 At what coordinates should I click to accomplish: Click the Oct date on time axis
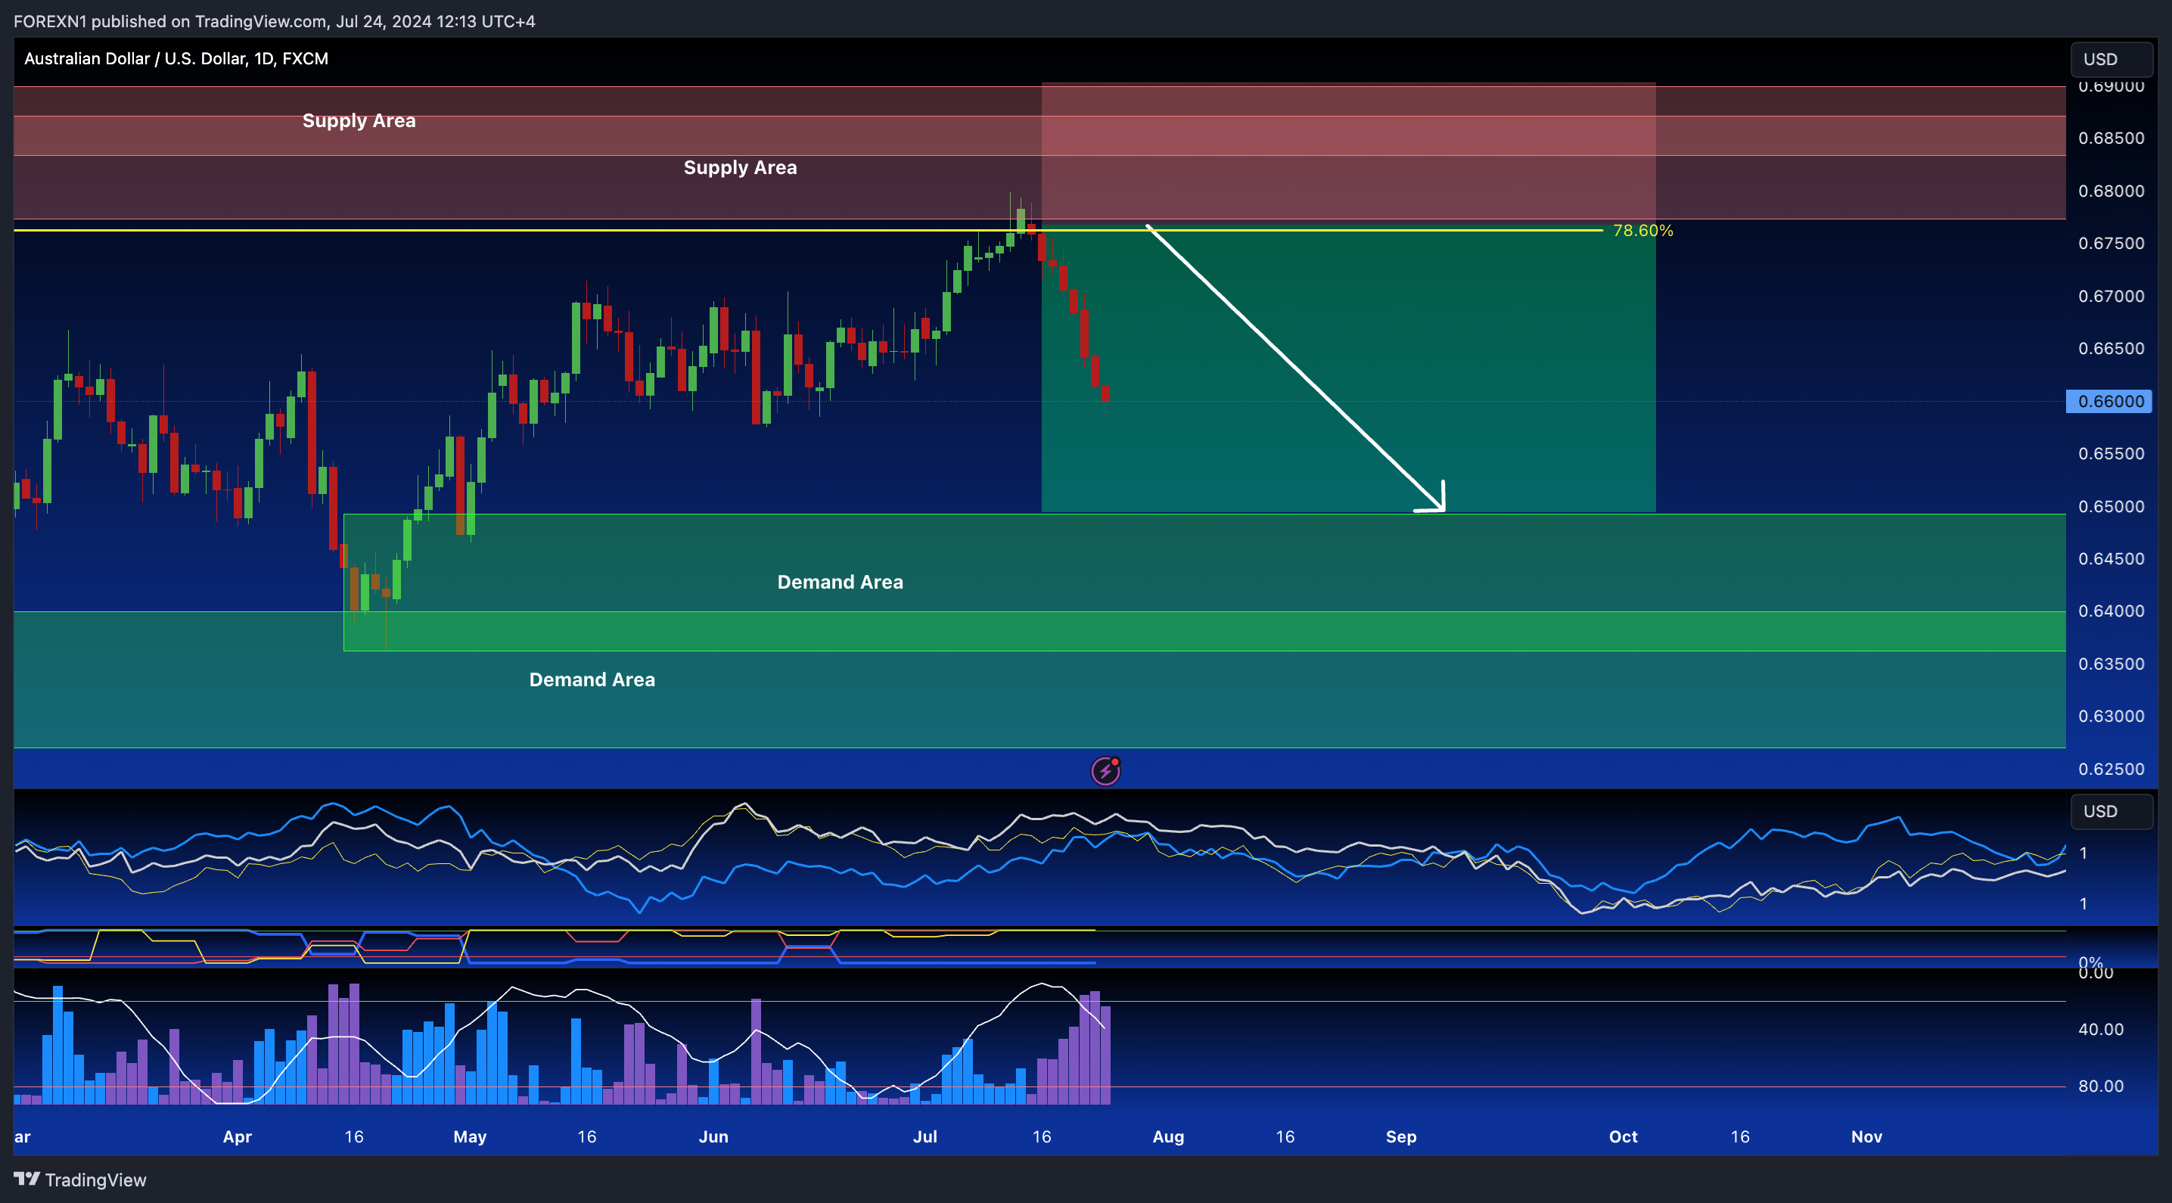tap(1623, 1136)
